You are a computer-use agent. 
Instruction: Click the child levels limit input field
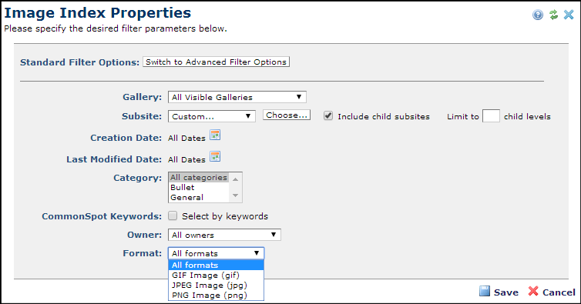[491, 116]
